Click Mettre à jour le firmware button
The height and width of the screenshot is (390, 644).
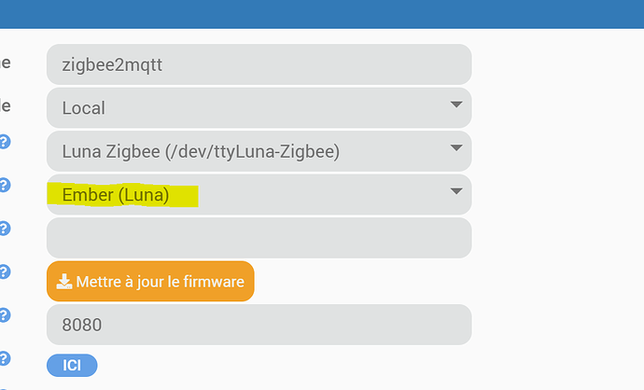pyautogui.click(x=150, y=281)
